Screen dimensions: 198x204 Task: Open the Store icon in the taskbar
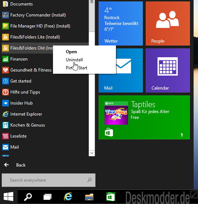click(x=111, y=197)
